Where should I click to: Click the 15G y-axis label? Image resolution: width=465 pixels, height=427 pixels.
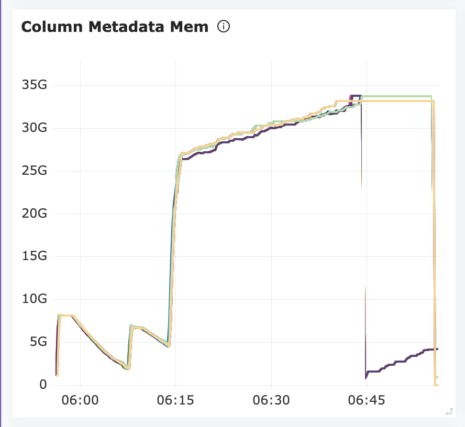pyautogui.click(x=34, y=257)
